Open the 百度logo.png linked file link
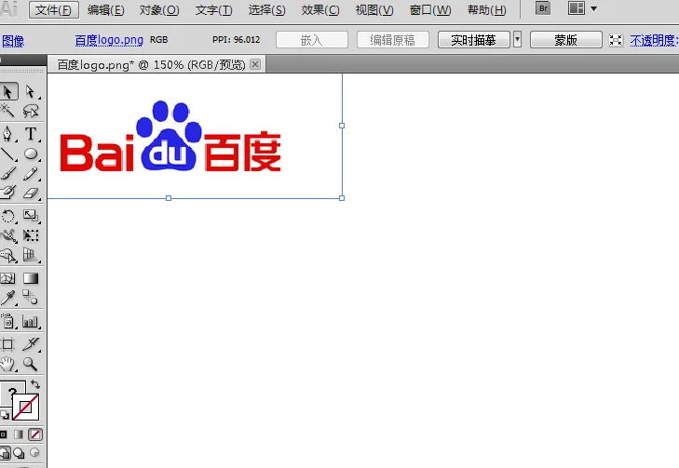The height and width of the screenshot is (468, 679). click(109, 40)
